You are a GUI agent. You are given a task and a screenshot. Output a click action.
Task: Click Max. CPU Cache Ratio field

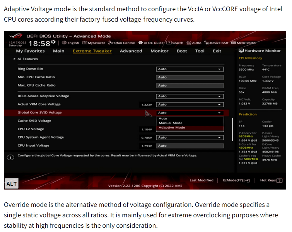(x=190, y=86)
